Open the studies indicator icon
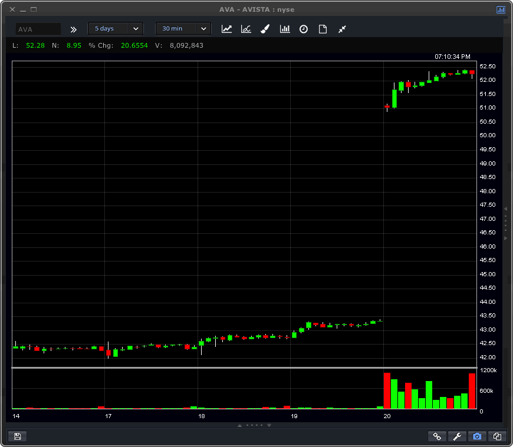513x447 pixels. (246, 29)
